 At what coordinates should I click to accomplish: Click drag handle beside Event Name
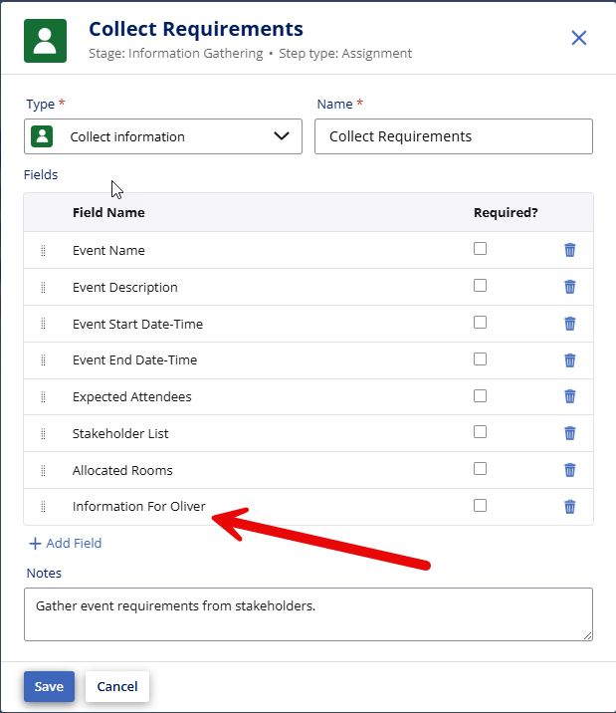(x=44, y=251)
